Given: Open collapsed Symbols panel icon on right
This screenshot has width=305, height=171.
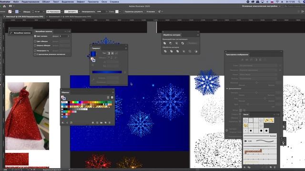Looking at the screenshot, I should tap(283, 143).
